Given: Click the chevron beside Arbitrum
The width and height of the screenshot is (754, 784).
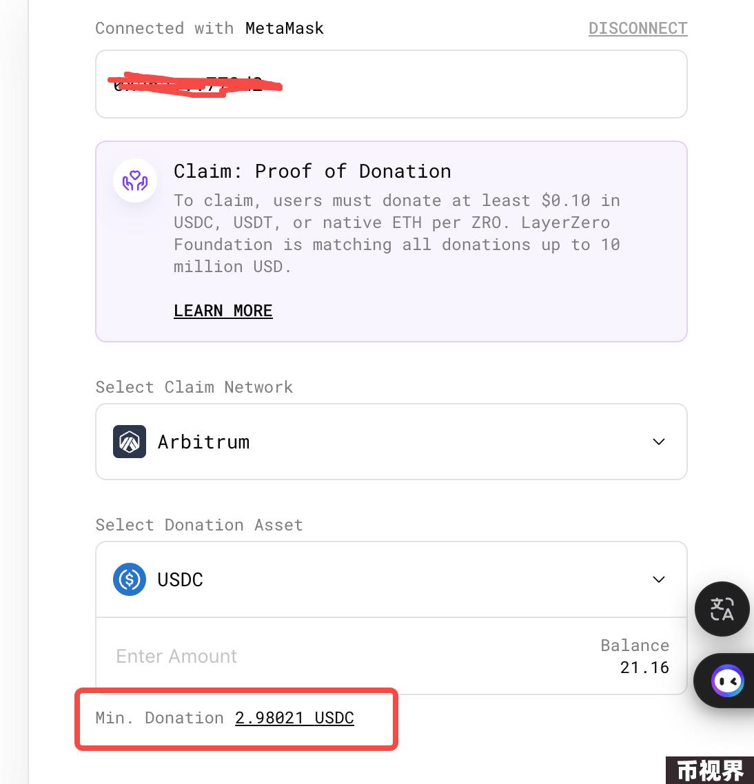Looking at the screenshot, I should point(658,442).
